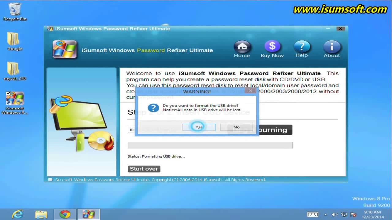Click 'Do you want to format the USB drive?' text
The height and width of the screenshot is (220, 392).
(200, 106)
